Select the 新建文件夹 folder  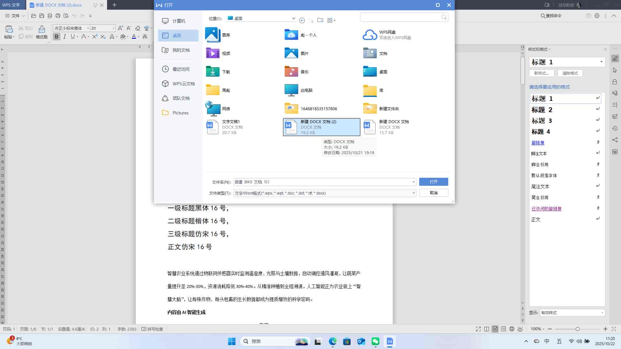[381, 109]
